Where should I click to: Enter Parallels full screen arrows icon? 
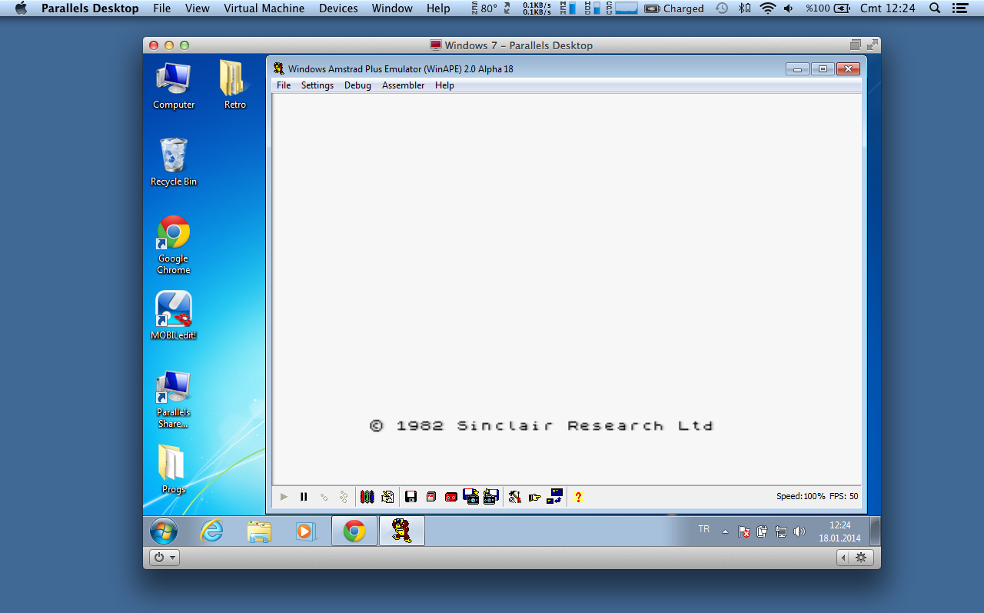click(x=873, y=45)
